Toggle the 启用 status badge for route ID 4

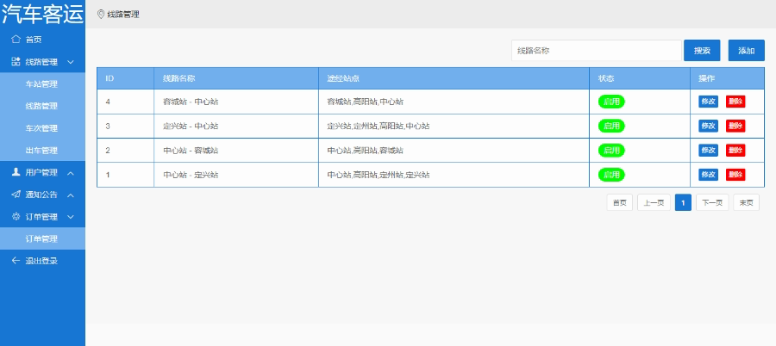[611, 102]
